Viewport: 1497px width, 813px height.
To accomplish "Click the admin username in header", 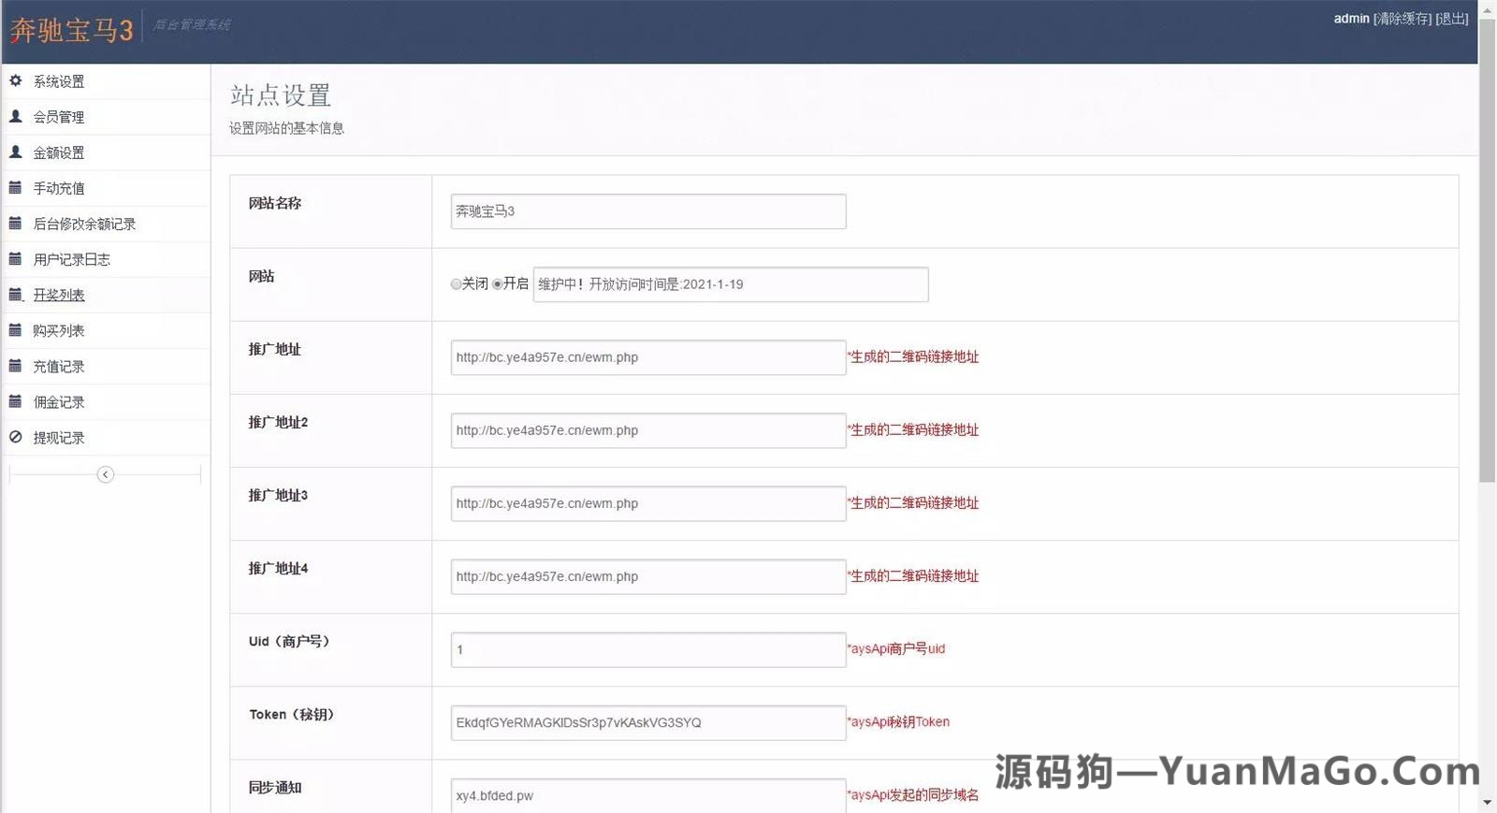I will tap(1351, 19).
